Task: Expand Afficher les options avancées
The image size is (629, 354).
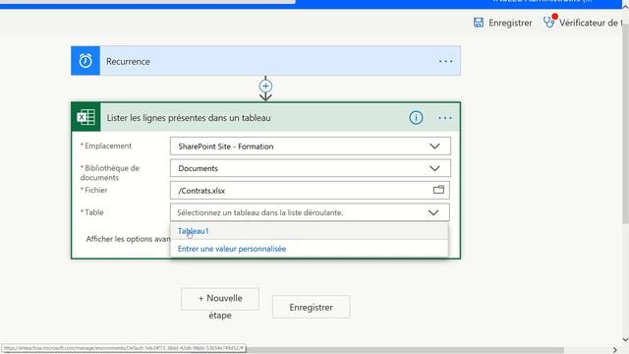Action: pyautogui.click(x=128, y=239)
